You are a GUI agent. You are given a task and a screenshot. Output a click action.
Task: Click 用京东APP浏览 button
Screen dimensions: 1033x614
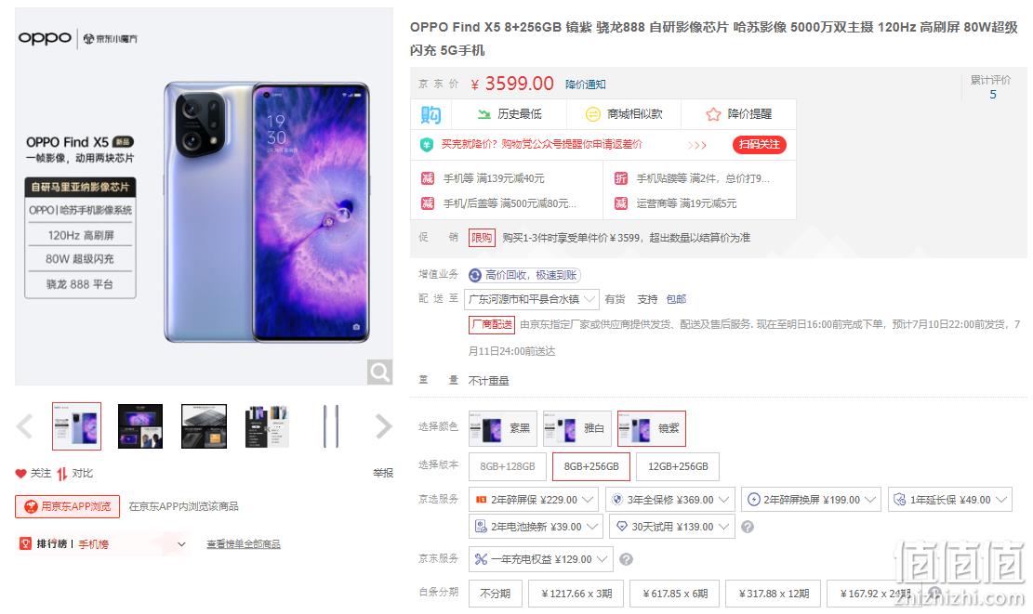pyautogui.click(x=68, y=507)
